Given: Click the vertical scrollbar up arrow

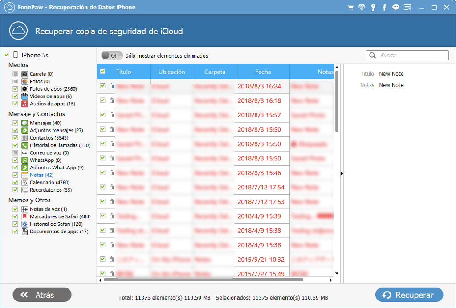Looking at the screenshot, I should (x=337, y=67).
